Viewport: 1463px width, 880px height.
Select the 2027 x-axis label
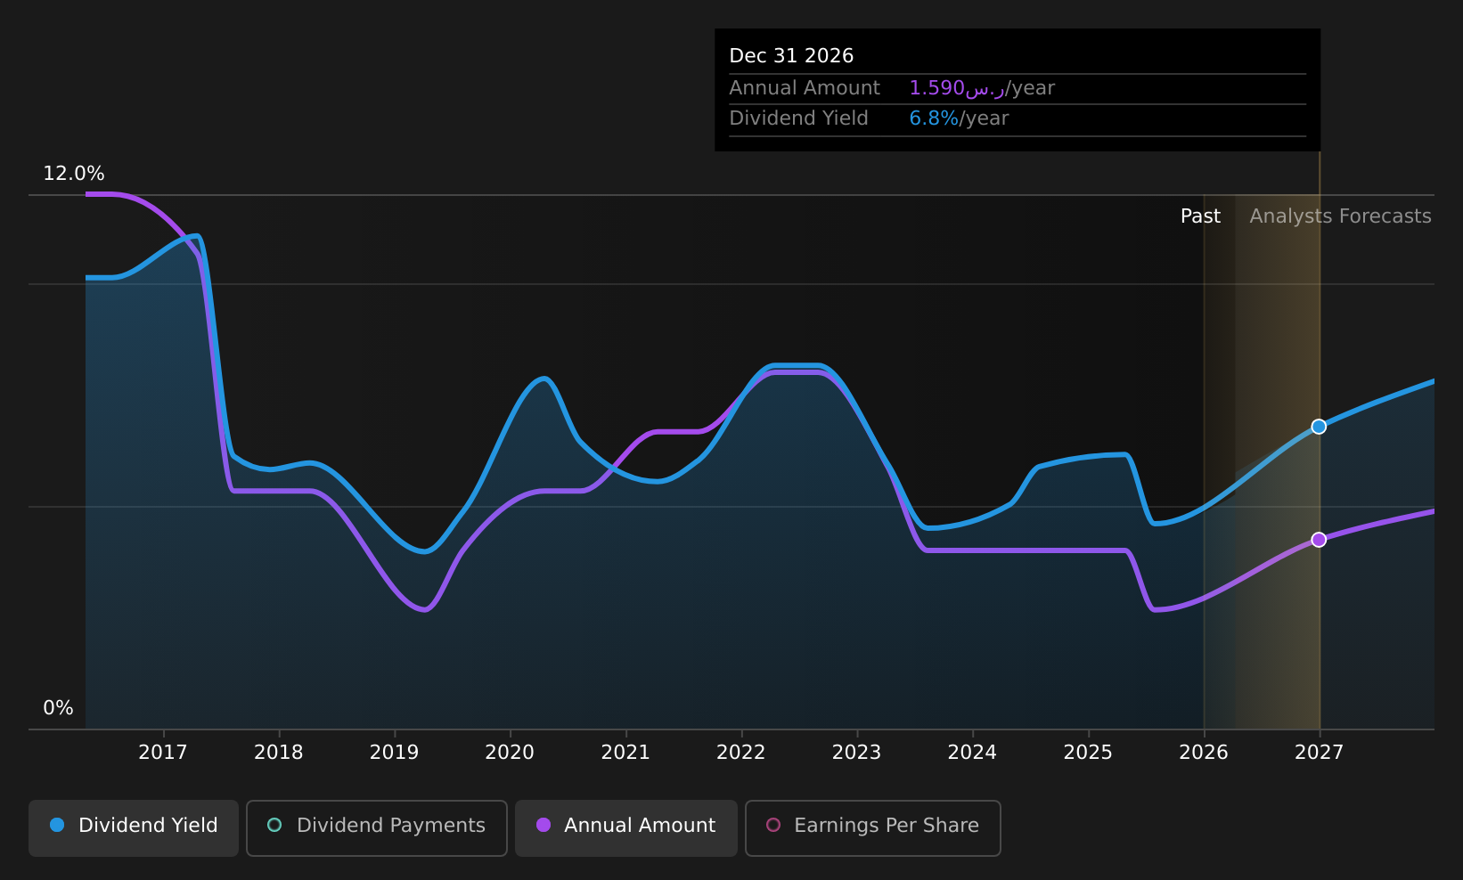(1319, 753)
